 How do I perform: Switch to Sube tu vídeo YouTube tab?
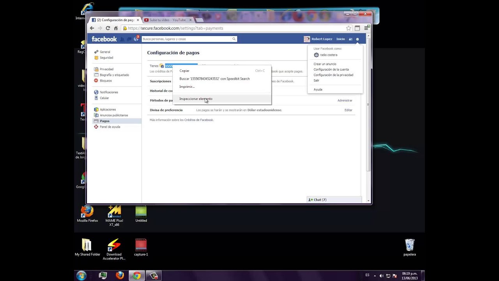coord(168,20)
